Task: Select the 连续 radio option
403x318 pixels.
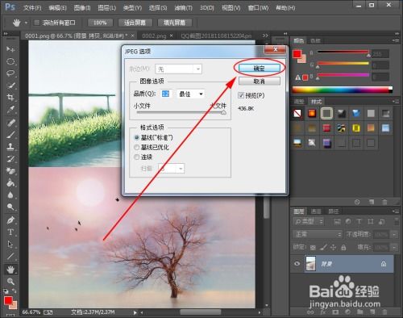Action: click(x=137, y=157)
